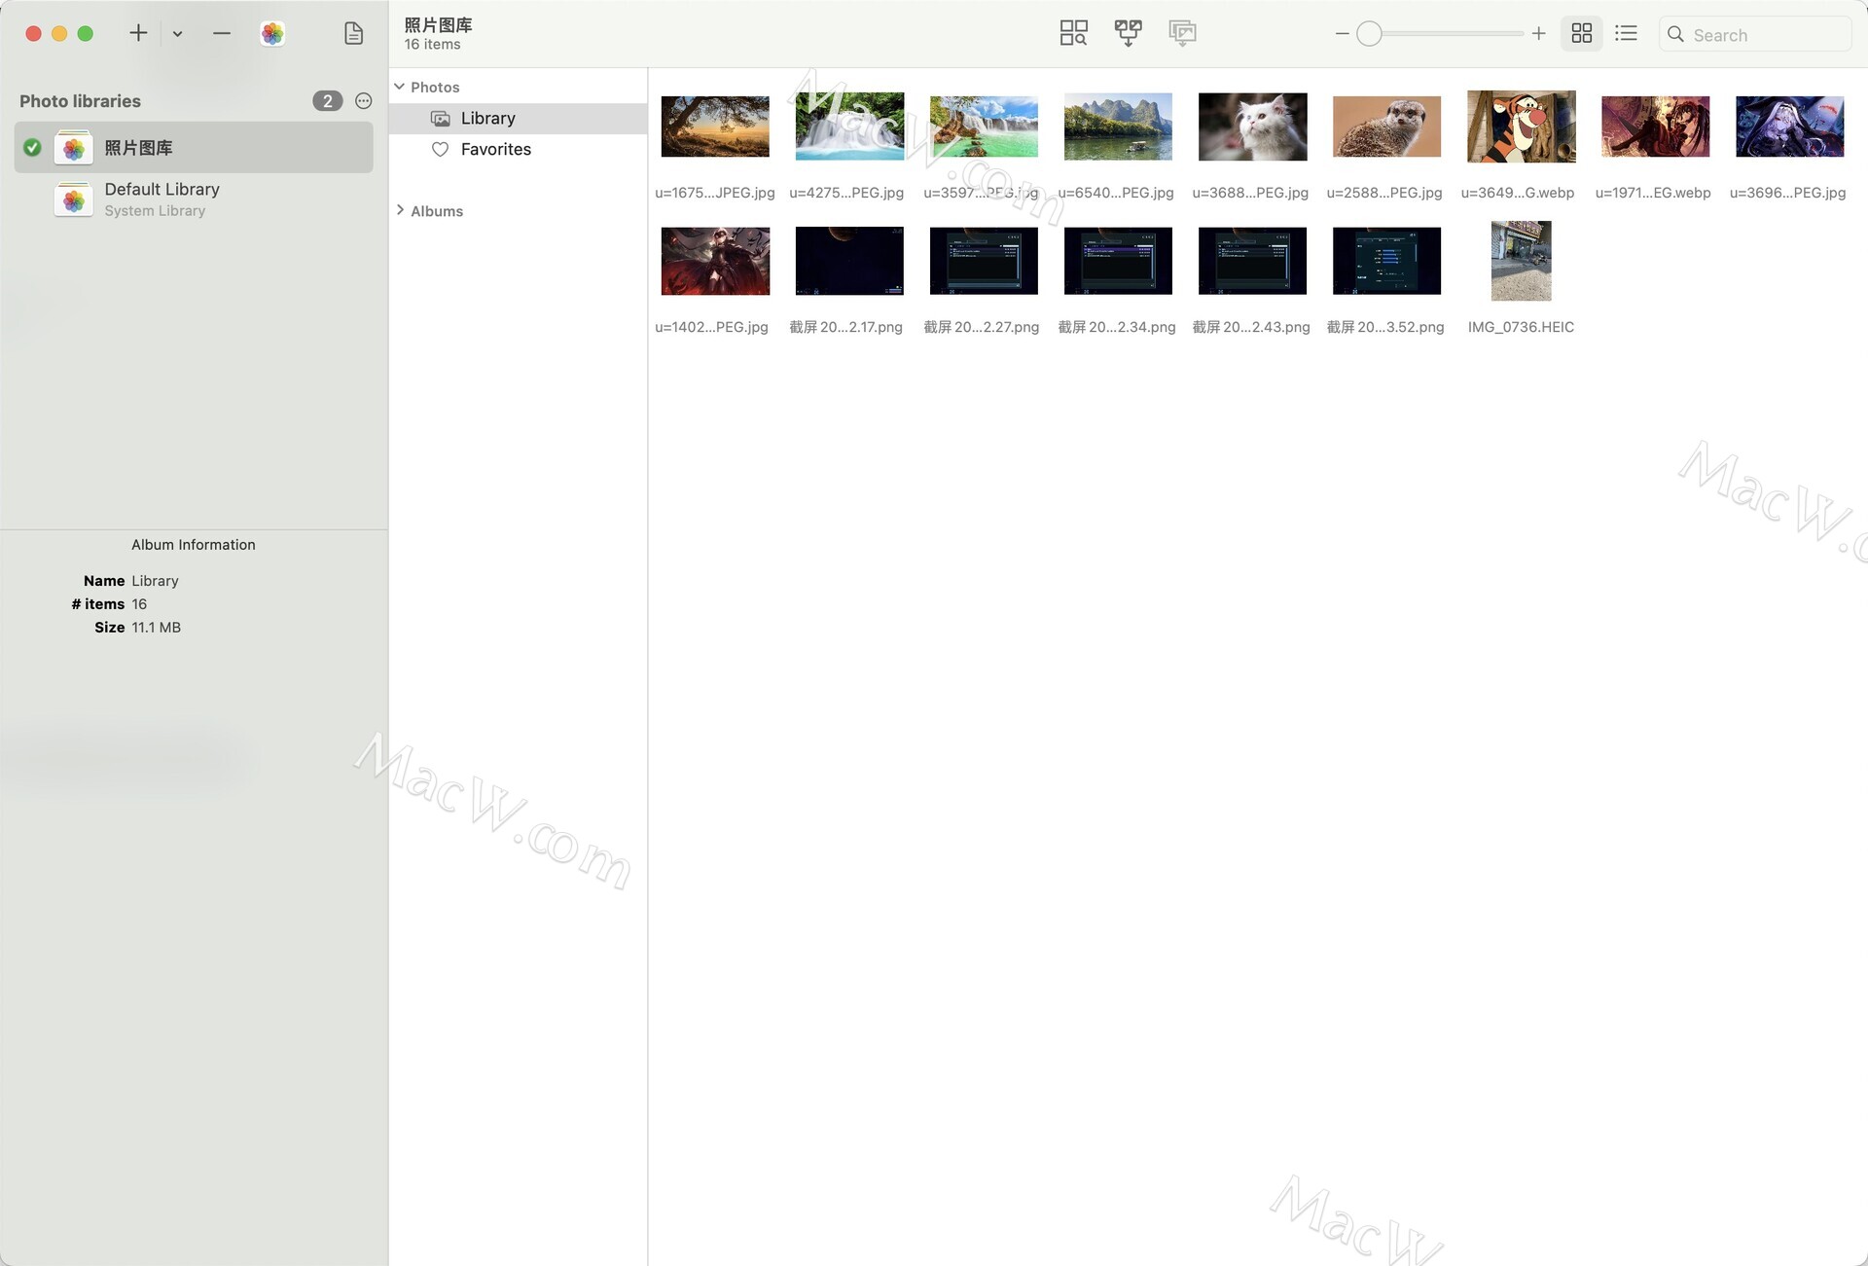Click the plus add library button

[138, 33]
